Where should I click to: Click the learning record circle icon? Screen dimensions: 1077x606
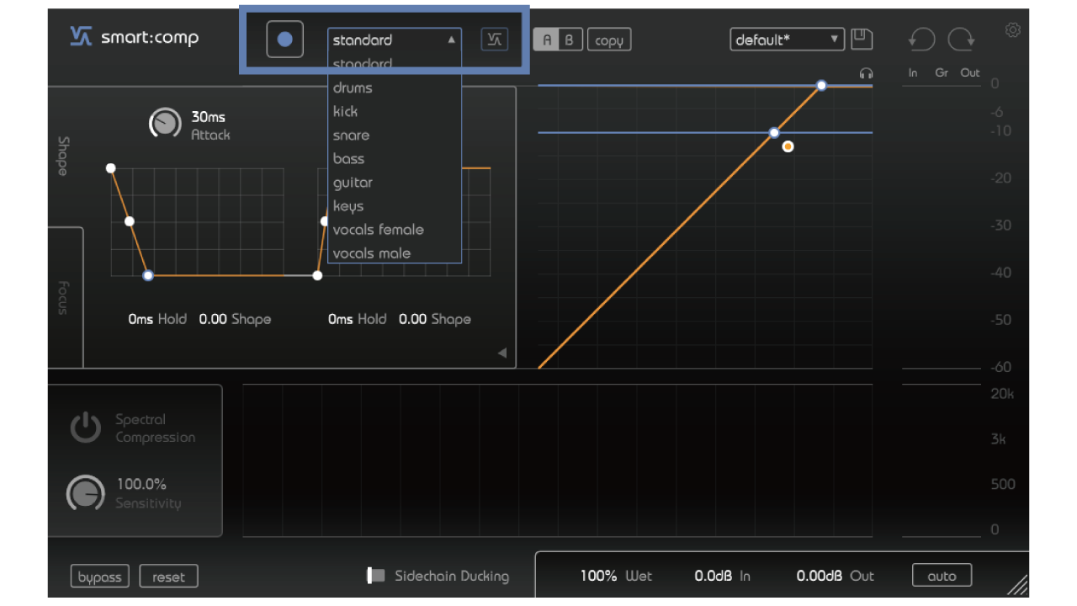coord(284,39)
